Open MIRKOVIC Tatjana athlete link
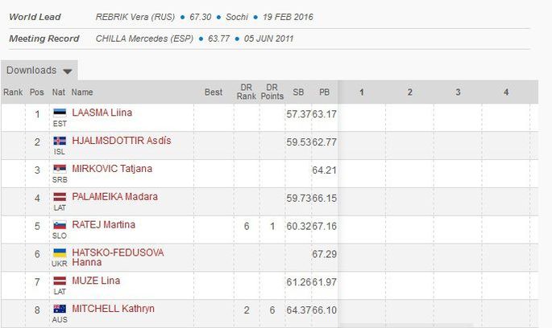The width and height of the screenshot is (552, 328). (x=112, y=169)
